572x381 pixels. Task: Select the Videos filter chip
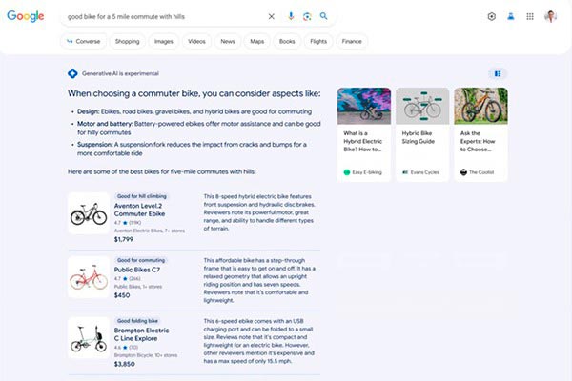(196, 42)
